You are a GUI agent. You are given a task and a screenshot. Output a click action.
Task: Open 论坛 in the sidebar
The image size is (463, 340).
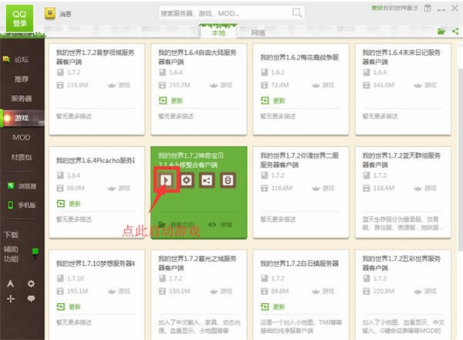pyautogui.click(x=22, y=59)
